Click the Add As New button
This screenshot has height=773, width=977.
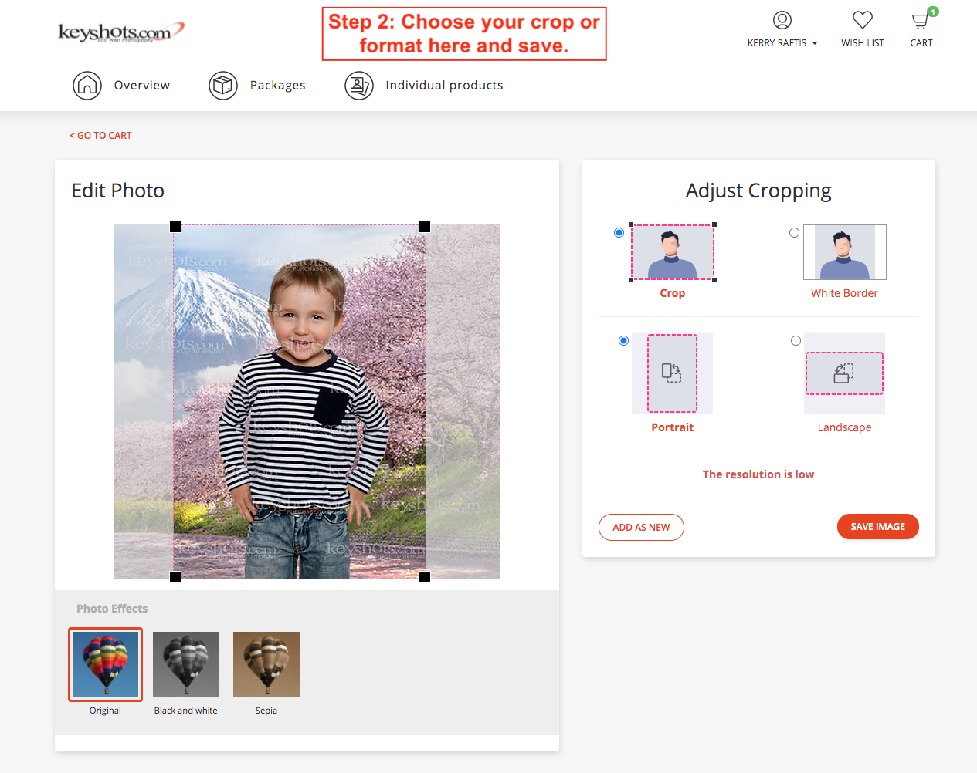coord(641,528)
